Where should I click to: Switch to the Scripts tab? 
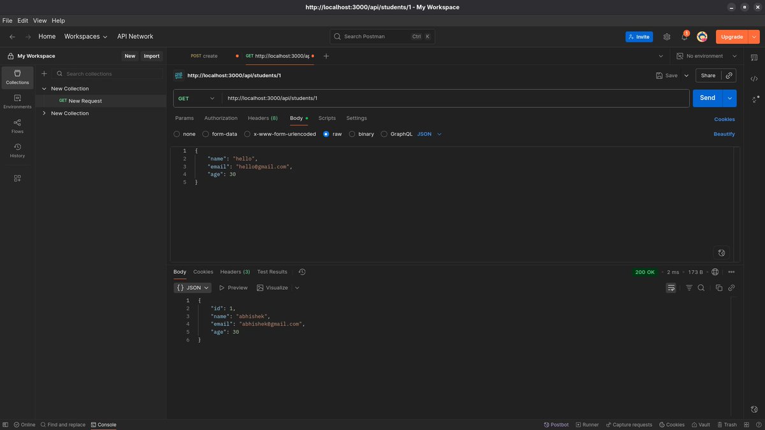pos(327,118)
